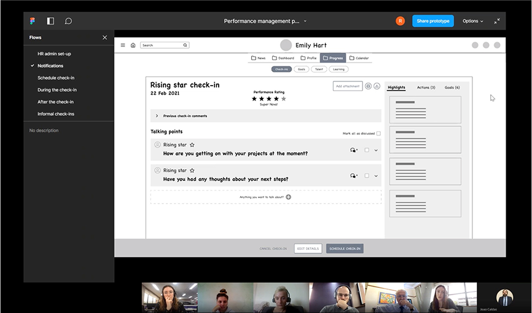Viewport: 532px width, 313px height.
Task: Check the box for projects question
Action: tap(367, 150)
